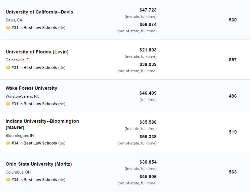Click Ohio State enrollment number 563
The height and width of the screenshot is (192, 250).
coord(233,172)
